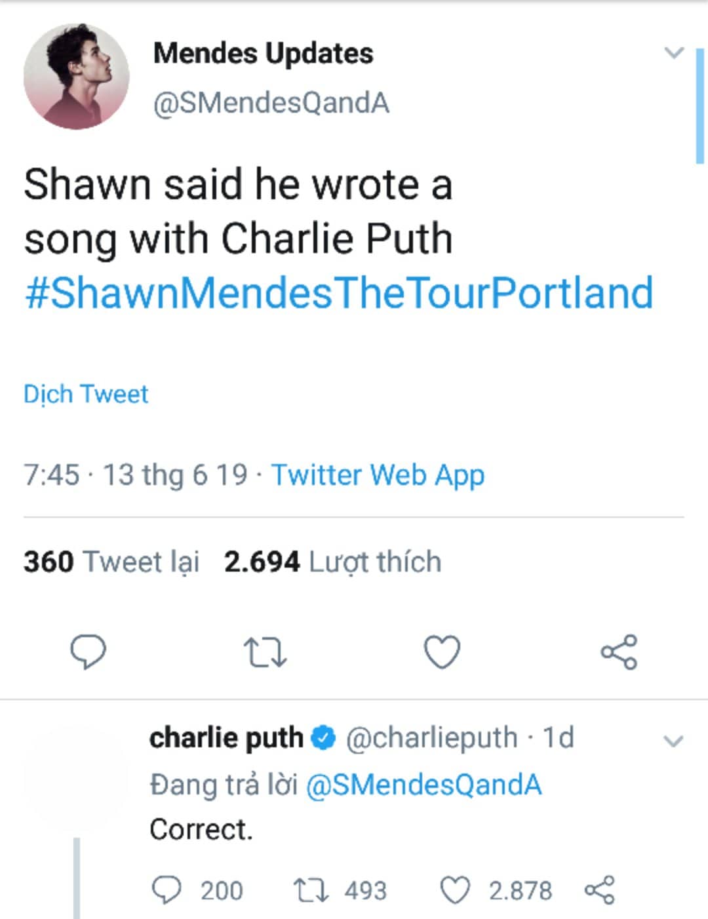Open #ShawnMendesTheTourPortland hashtag
Viewport: 708px width, 919px height.
tap(339, 292)
